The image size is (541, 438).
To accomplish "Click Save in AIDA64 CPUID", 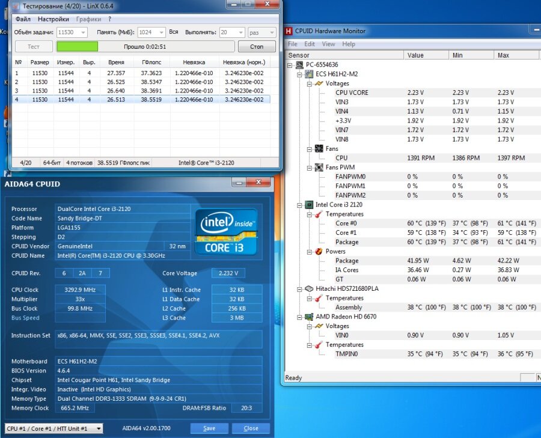I will [x=209, y=428].
